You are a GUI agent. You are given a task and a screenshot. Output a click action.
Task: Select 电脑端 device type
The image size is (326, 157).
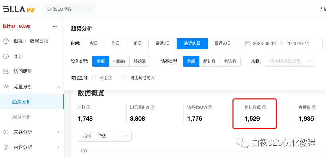coord(119,61)
